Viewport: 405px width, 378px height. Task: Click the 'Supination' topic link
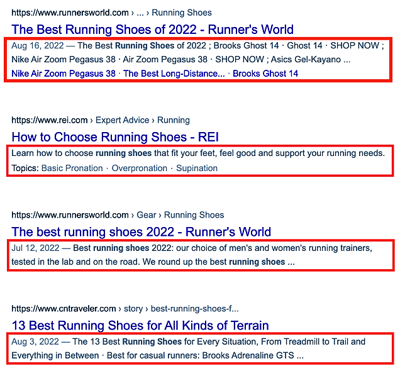coord(197,168)
